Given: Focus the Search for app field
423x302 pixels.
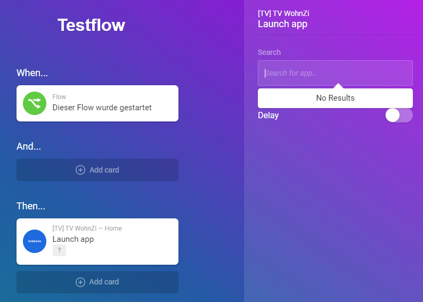Looking at the screenshot, I should (335, 73).
